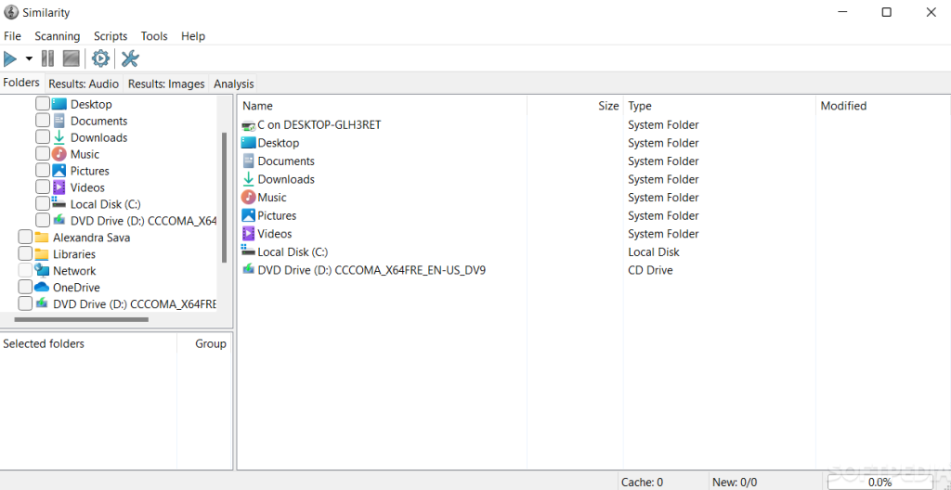Open the Scanning menu

point(57,36)
